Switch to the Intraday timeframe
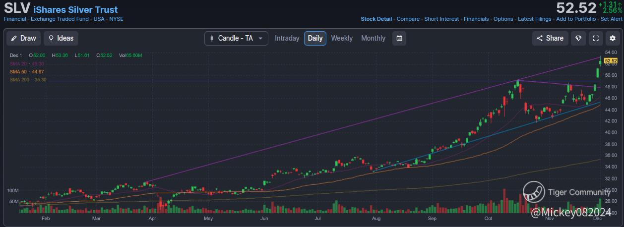 287,38
